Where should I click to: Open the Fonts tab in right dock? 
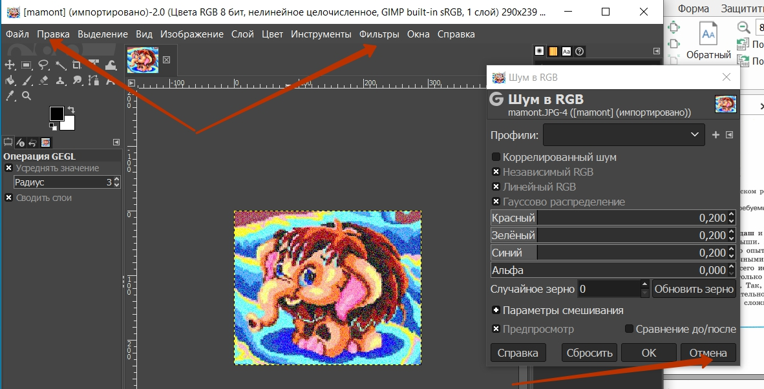pyautogui.click(x=566, y=51)
